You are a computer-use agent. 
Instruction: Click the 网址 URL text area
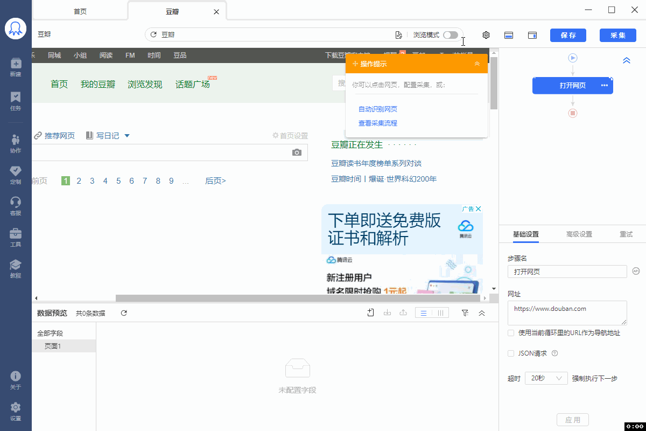pos(567,313)
